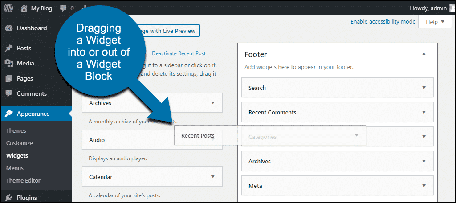Click the Posts pushpin icon

tap(9, 48)
